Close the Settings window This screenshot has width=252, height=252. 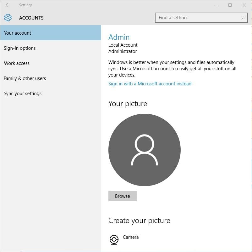(244, 5)
